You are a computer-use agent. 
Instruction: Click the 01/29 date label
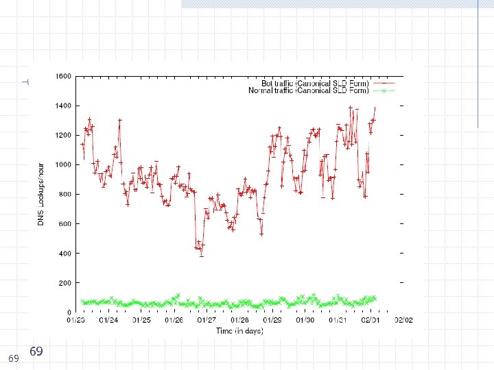coord(272,320)
